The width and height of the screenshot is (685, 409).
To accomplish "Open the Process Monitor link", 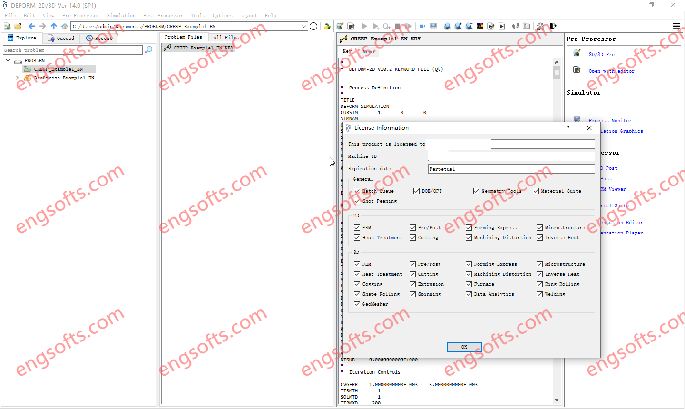I will click(610, 120).
